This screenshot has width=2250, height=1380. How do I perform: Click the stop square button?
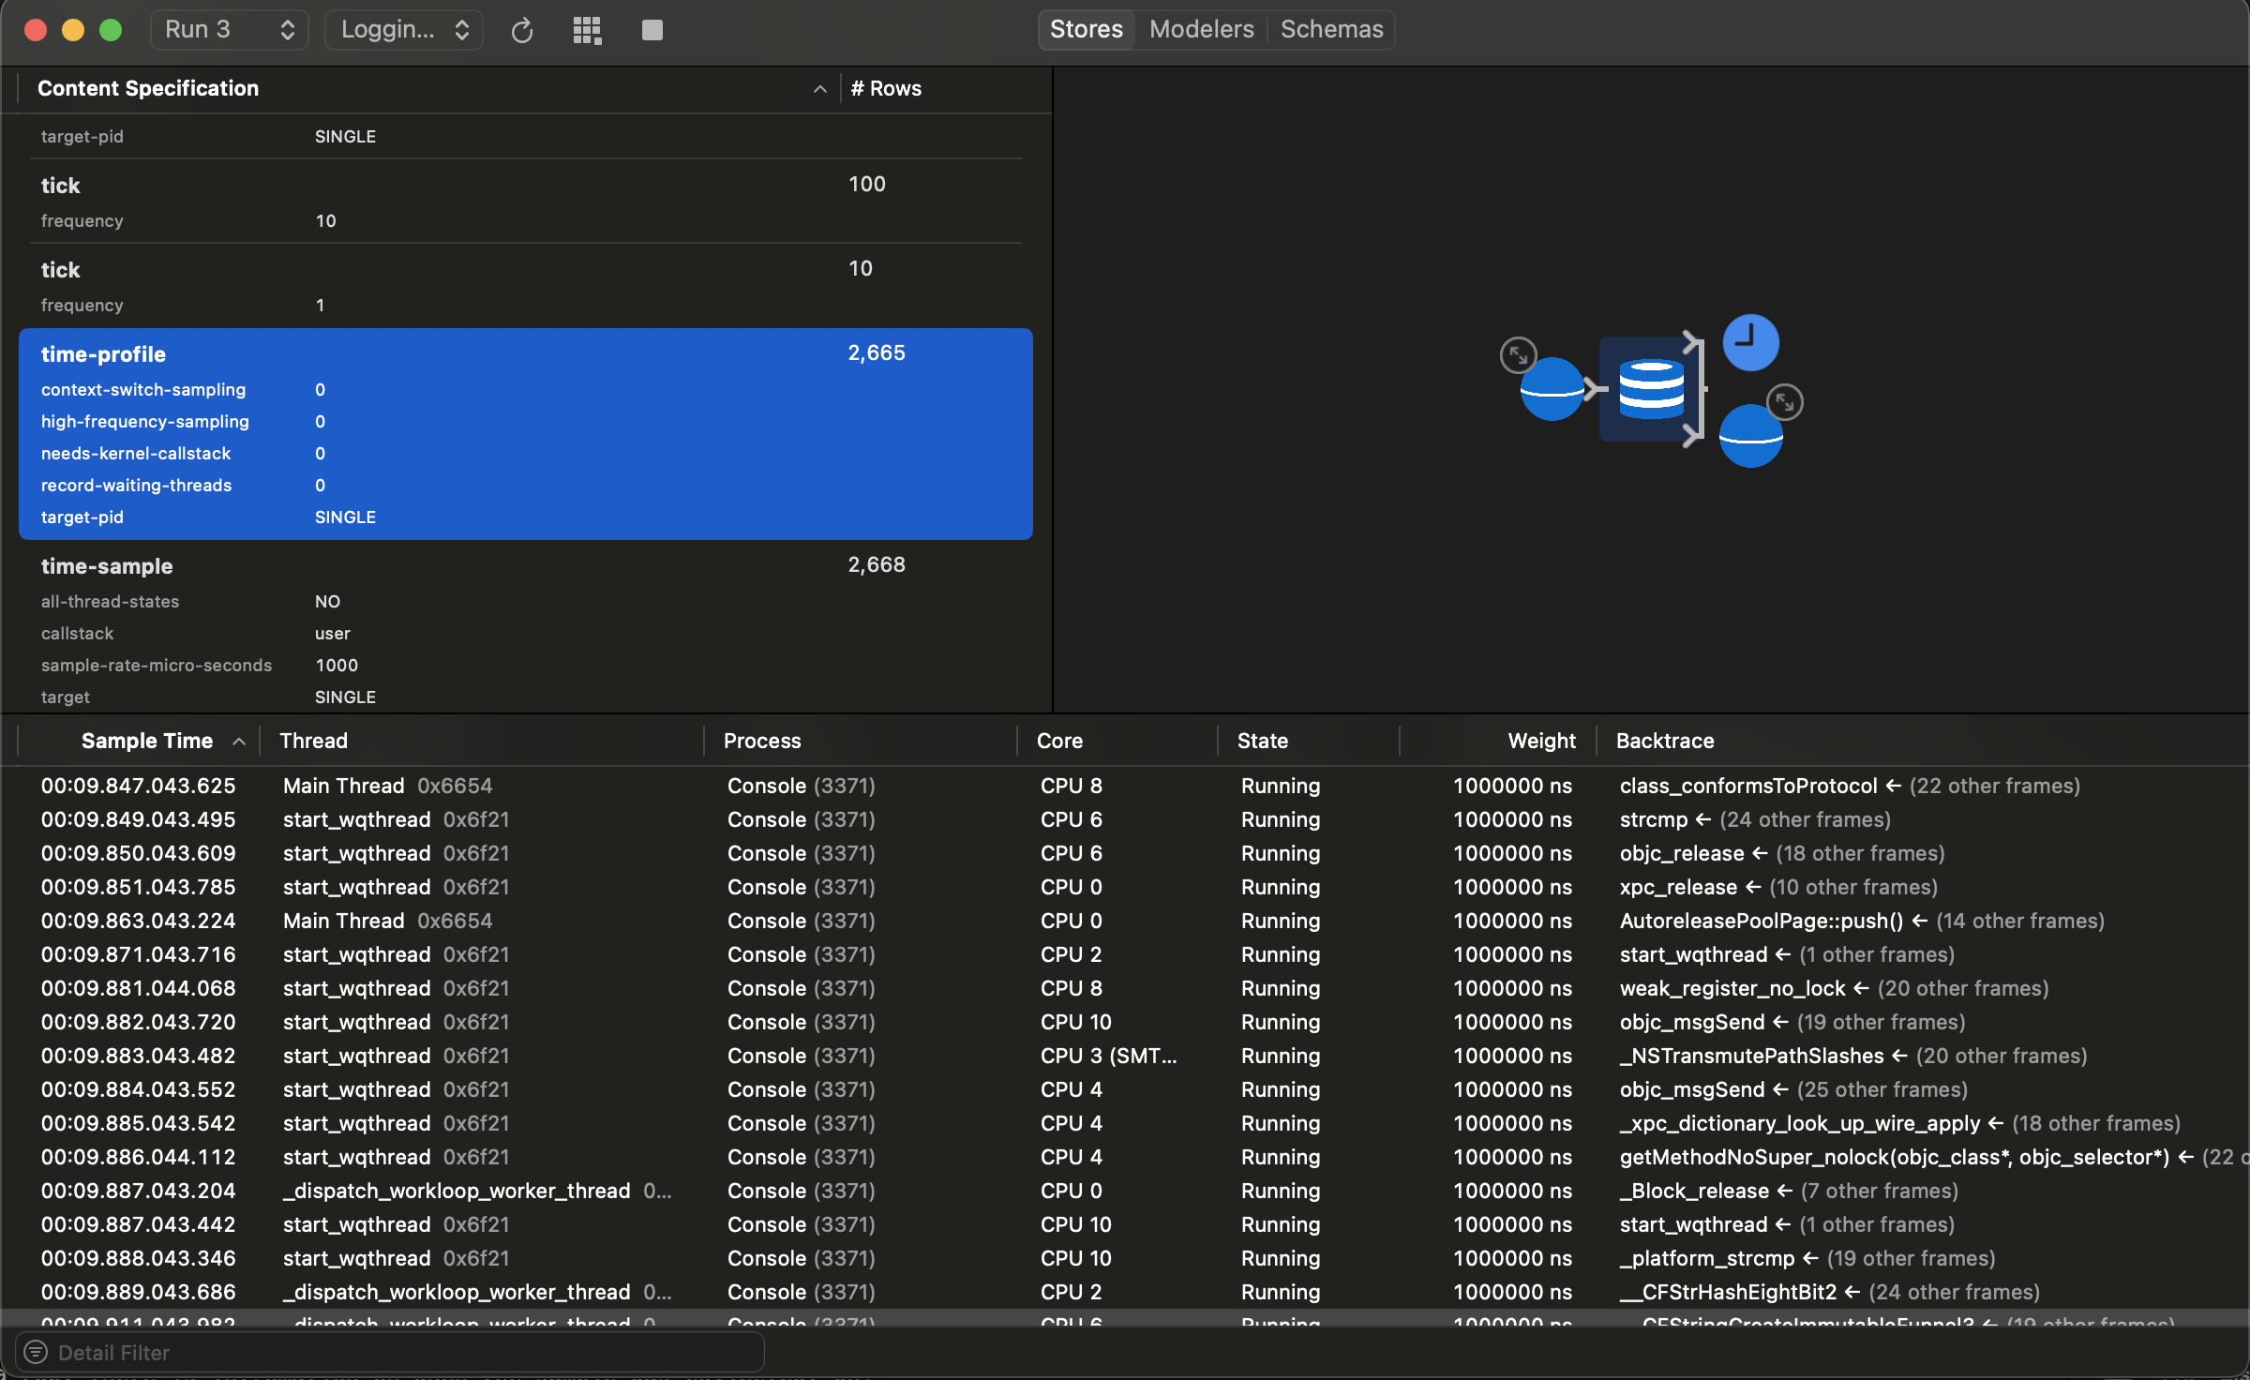point(652,30)
